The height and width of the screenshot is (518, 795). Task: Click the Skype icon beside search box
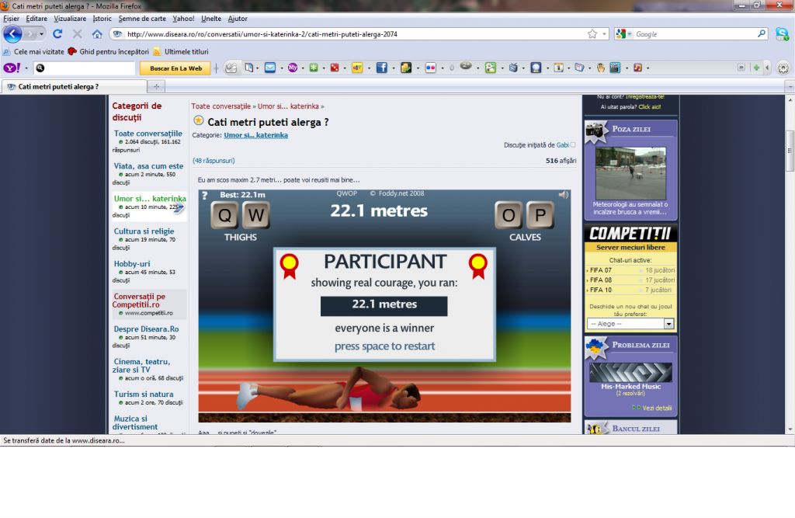pos(782,34)
